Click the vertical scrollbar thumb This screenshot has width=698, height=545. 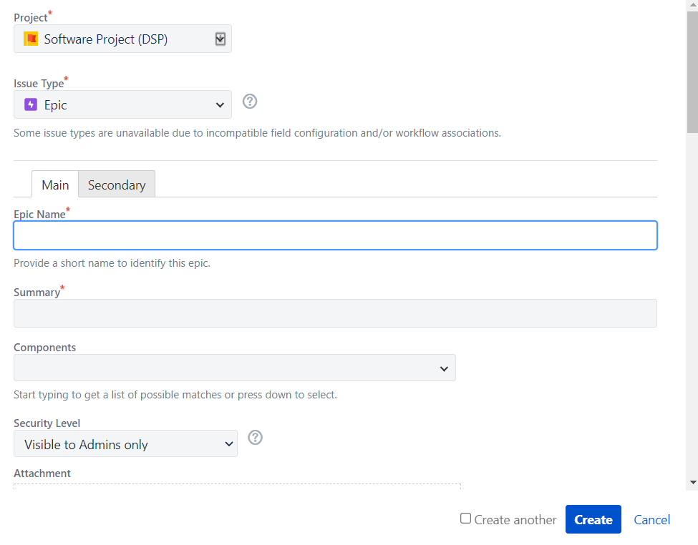coord(693,72)
